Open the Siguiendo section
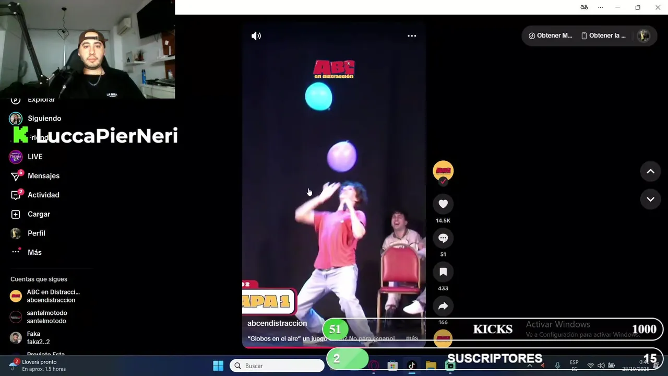The height and width of the screenshot is (376, 668). click(44, 119)
